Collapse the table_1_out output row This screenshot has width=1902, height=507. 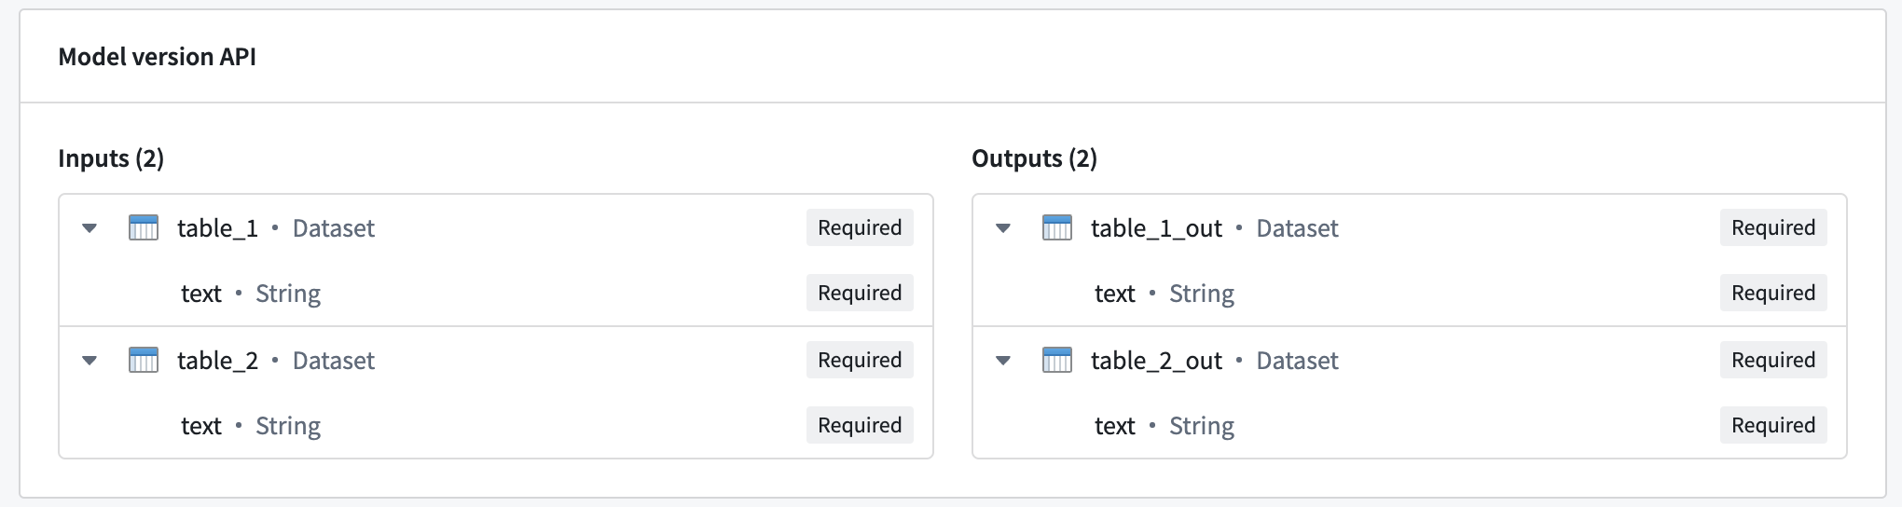pyautogui.click(x=1003, y=228)
